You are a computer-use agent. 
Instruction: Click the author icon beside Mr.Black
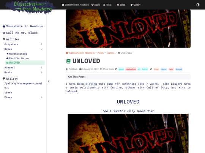[67, 69]
